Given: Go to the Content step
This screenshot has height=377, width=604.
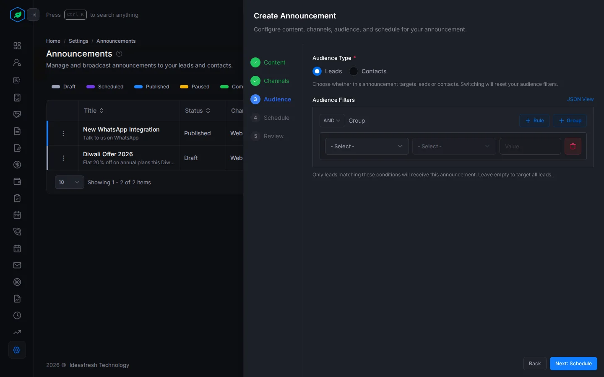Looking at the screenshot, I should (x=268, y=62).
